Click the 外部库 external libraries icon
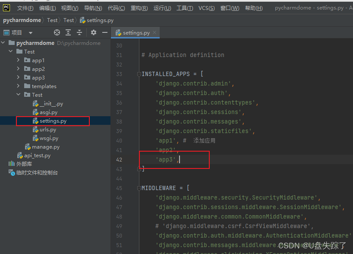Viewport: 353px width, 254px height. tap(11, 164)
